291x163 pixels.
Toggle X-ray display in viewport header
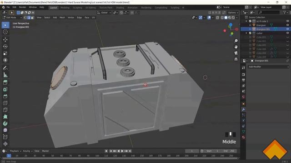[x=217, y=18]
